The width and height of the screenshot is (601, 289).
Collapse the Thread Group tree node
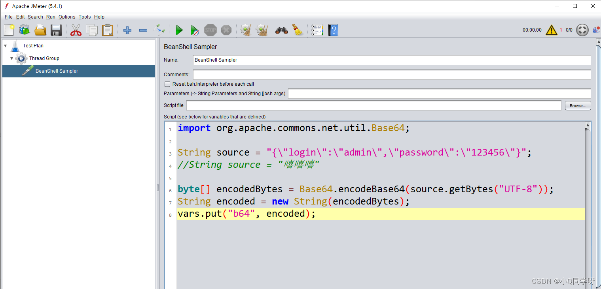click(11, 58)
